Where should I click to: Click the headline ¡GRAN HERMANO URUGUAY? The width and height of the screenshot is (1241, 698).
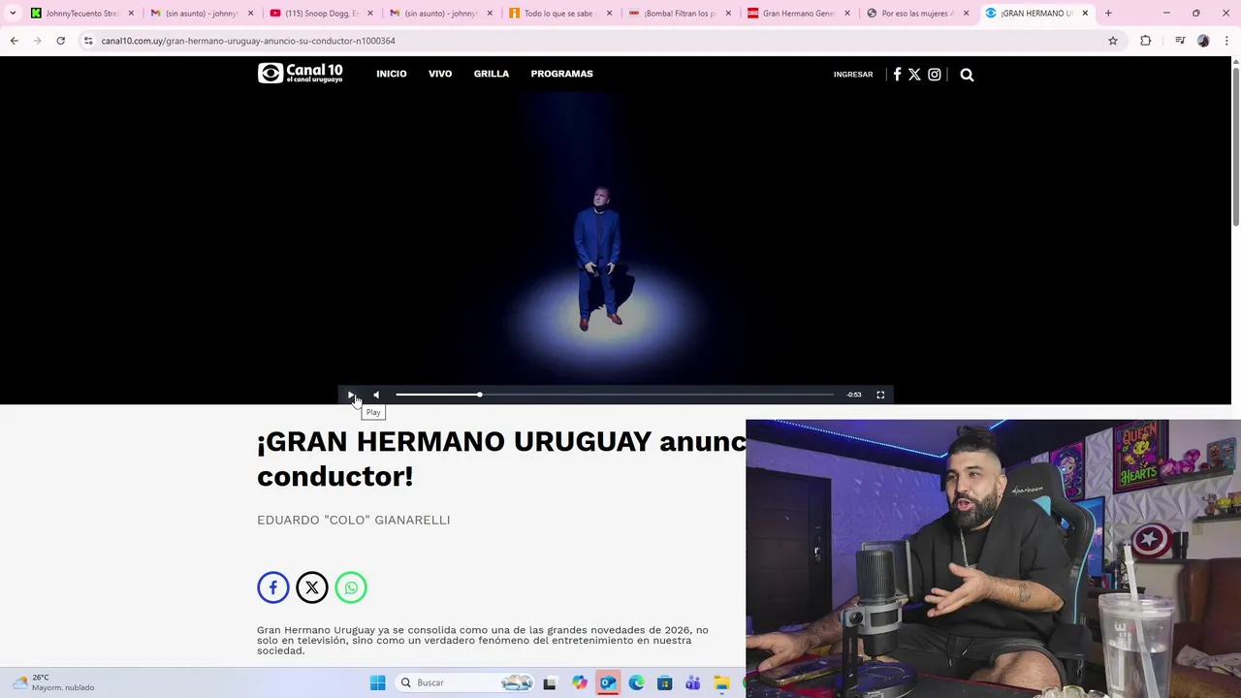click(x=454, y=442)
